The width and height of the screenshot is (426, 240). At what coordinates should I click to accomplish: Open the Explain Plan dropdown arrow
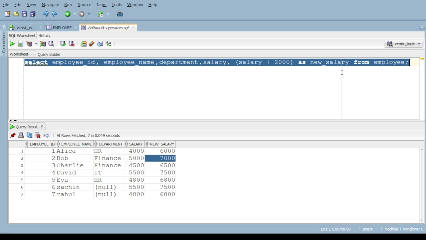tap(36, 44)
